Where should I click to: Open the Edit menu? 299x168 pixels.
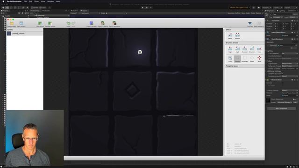coord(30,1)
